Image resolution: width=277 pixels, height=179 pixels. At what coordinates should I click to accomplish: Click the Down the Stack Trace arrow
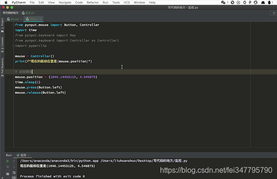coord(14,167)
